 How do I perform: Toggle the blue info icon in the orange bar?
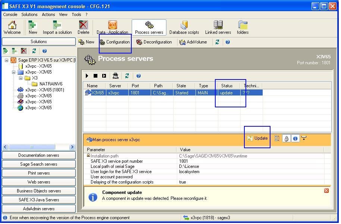coord(295,139)
